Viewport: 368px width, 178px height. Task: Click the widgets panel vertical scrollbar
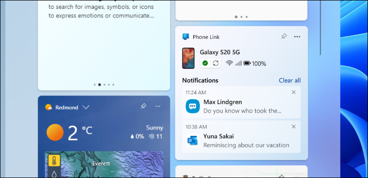321,28
